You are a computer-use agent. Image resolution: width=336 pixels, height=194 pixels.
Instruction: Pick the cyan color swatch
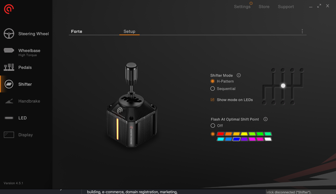(x=221, y=139)
